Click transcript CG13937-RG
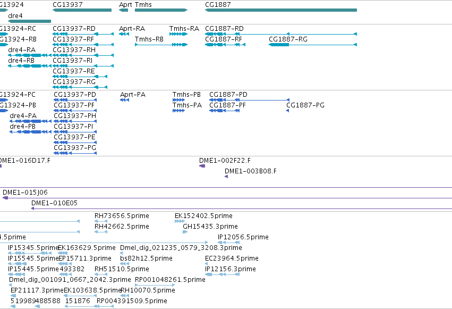452x309 pixels. pyautogui.click(x=80, y=87)
